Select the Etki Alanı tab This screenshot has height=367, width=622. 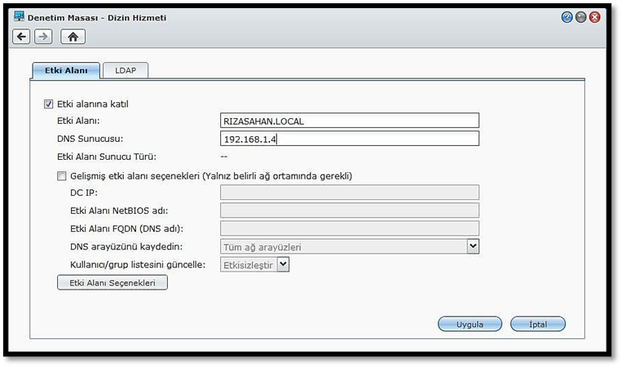[x=66, y=71]
